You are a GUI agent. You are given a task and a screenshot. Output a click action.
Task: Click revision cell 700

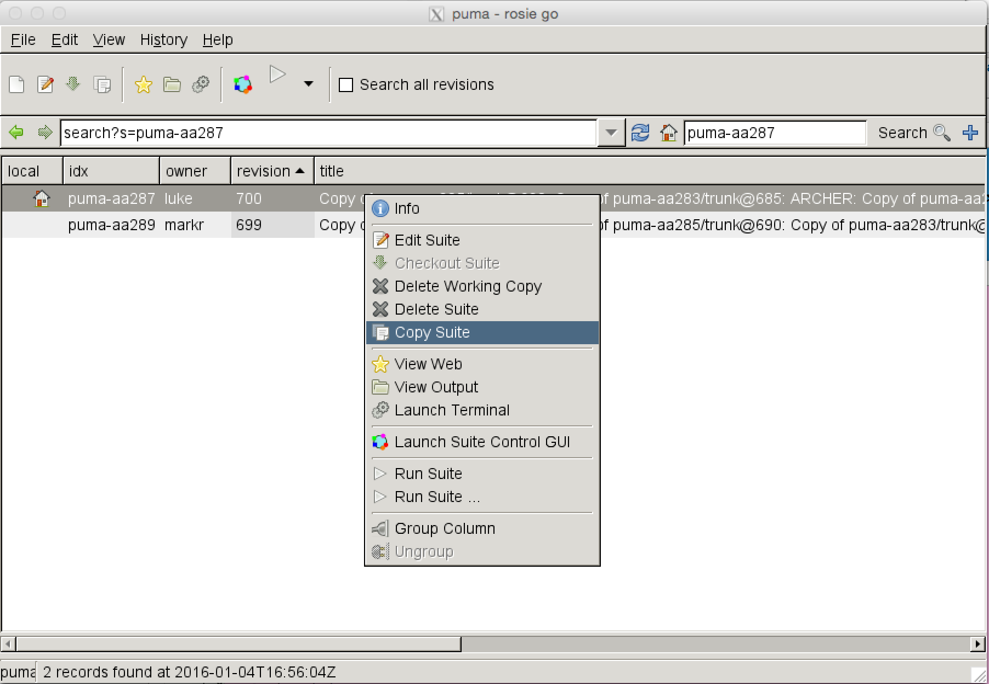[x=272, y=198]
